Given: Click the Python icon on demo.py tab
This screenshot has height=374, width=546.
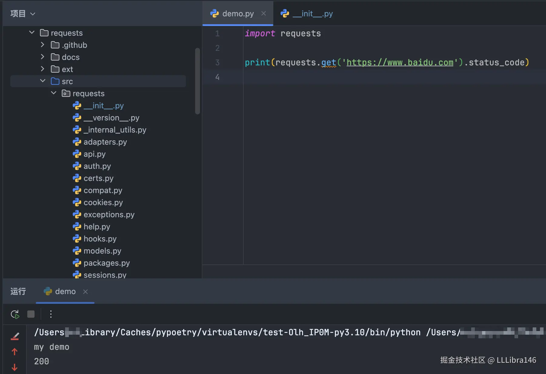Looking at the screenshot, I should 215,13.
